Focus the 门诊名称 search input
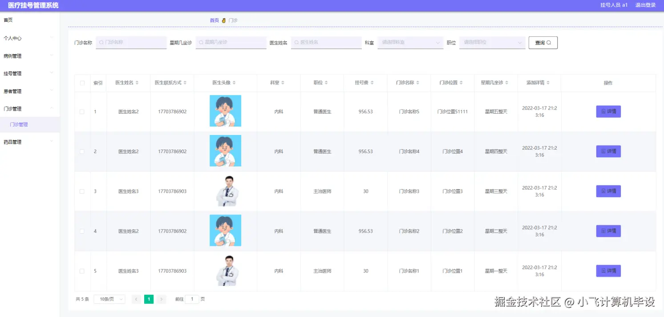Image resolution: width=664 pixels, height=317 pixels. [131, 43]
